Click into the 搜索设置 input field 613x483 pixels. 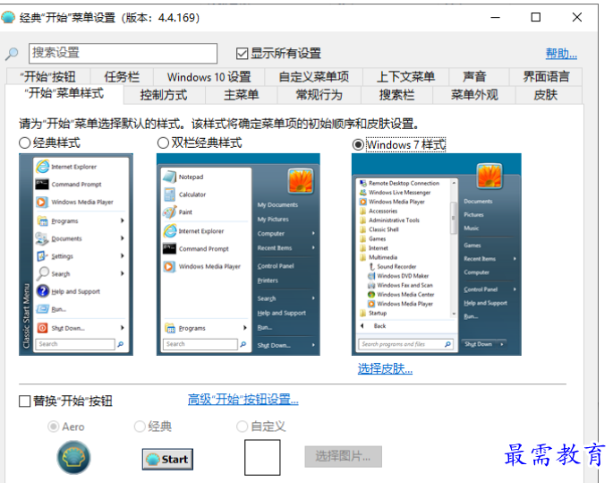coord(123,53)
